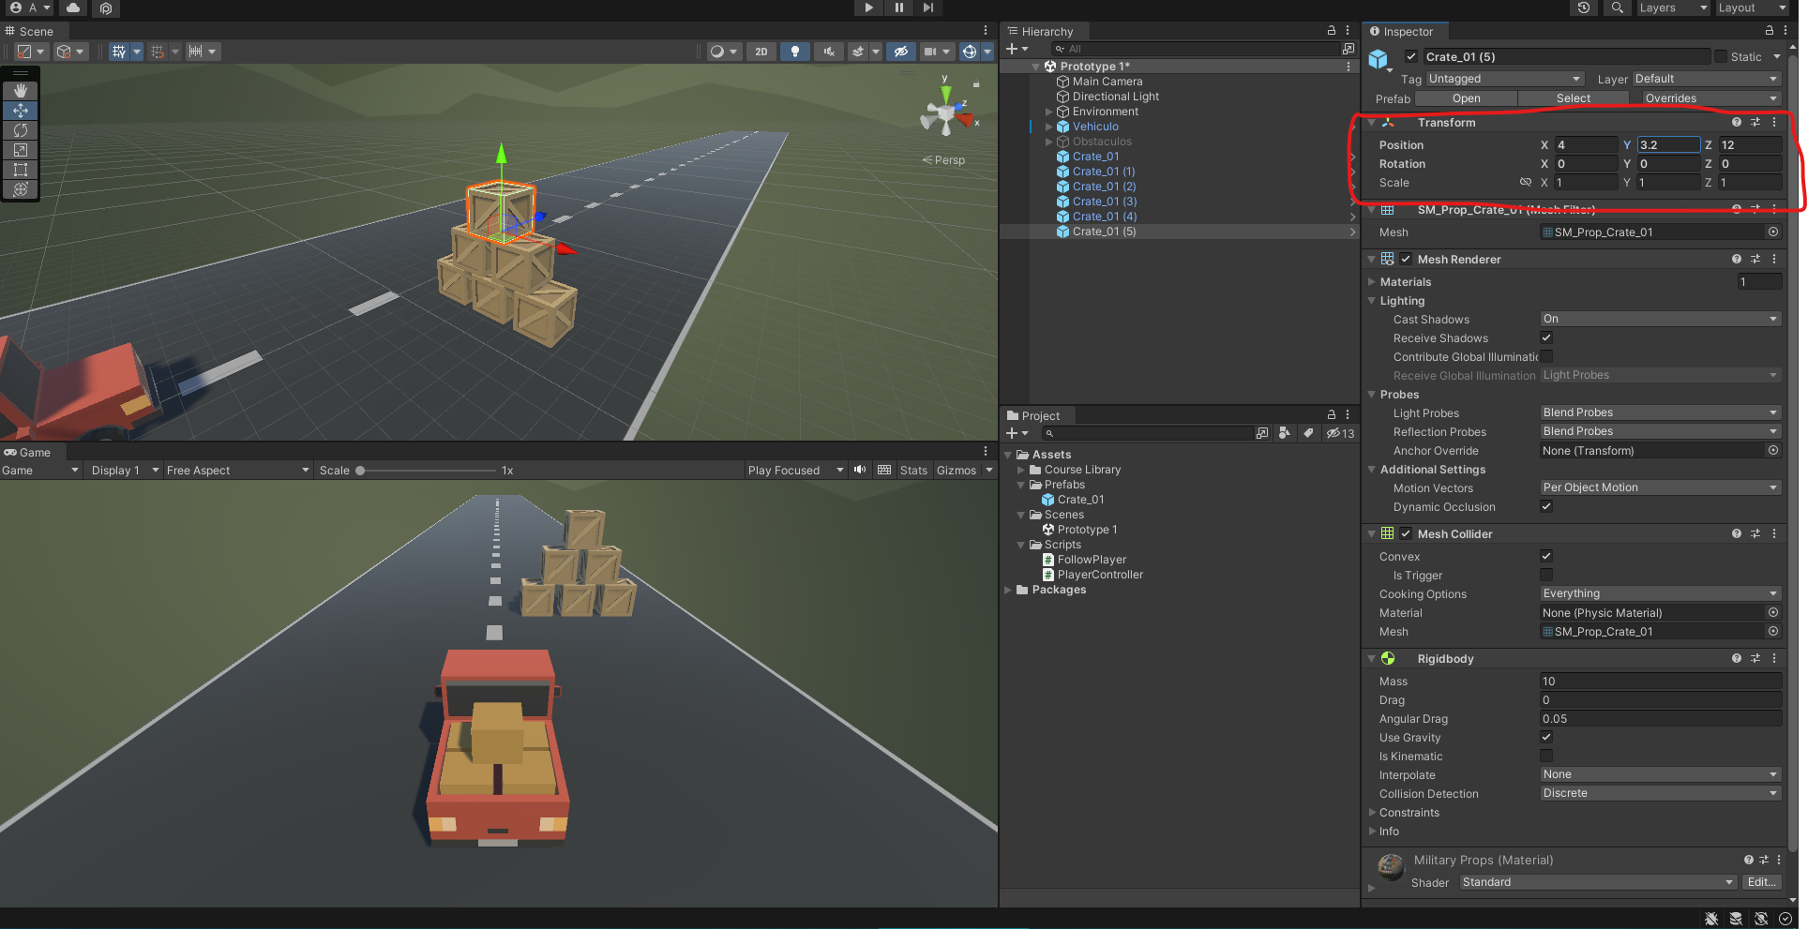Toggle the Is Trigger checkbox
1808x929 pixels.
click(1546, 575)
